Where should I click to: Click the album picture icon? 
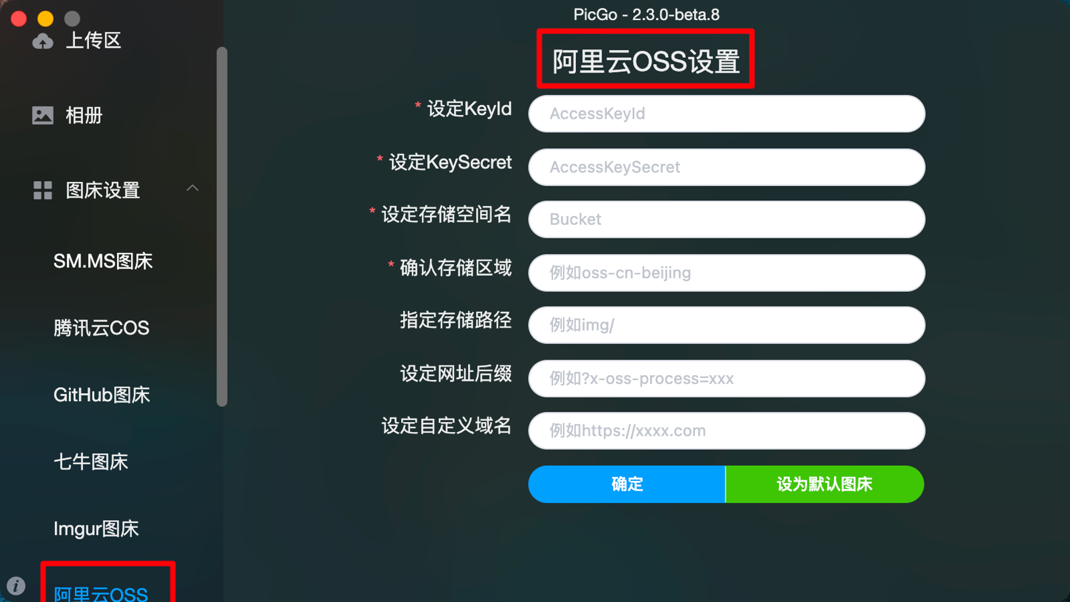click(x=43, y=115)
